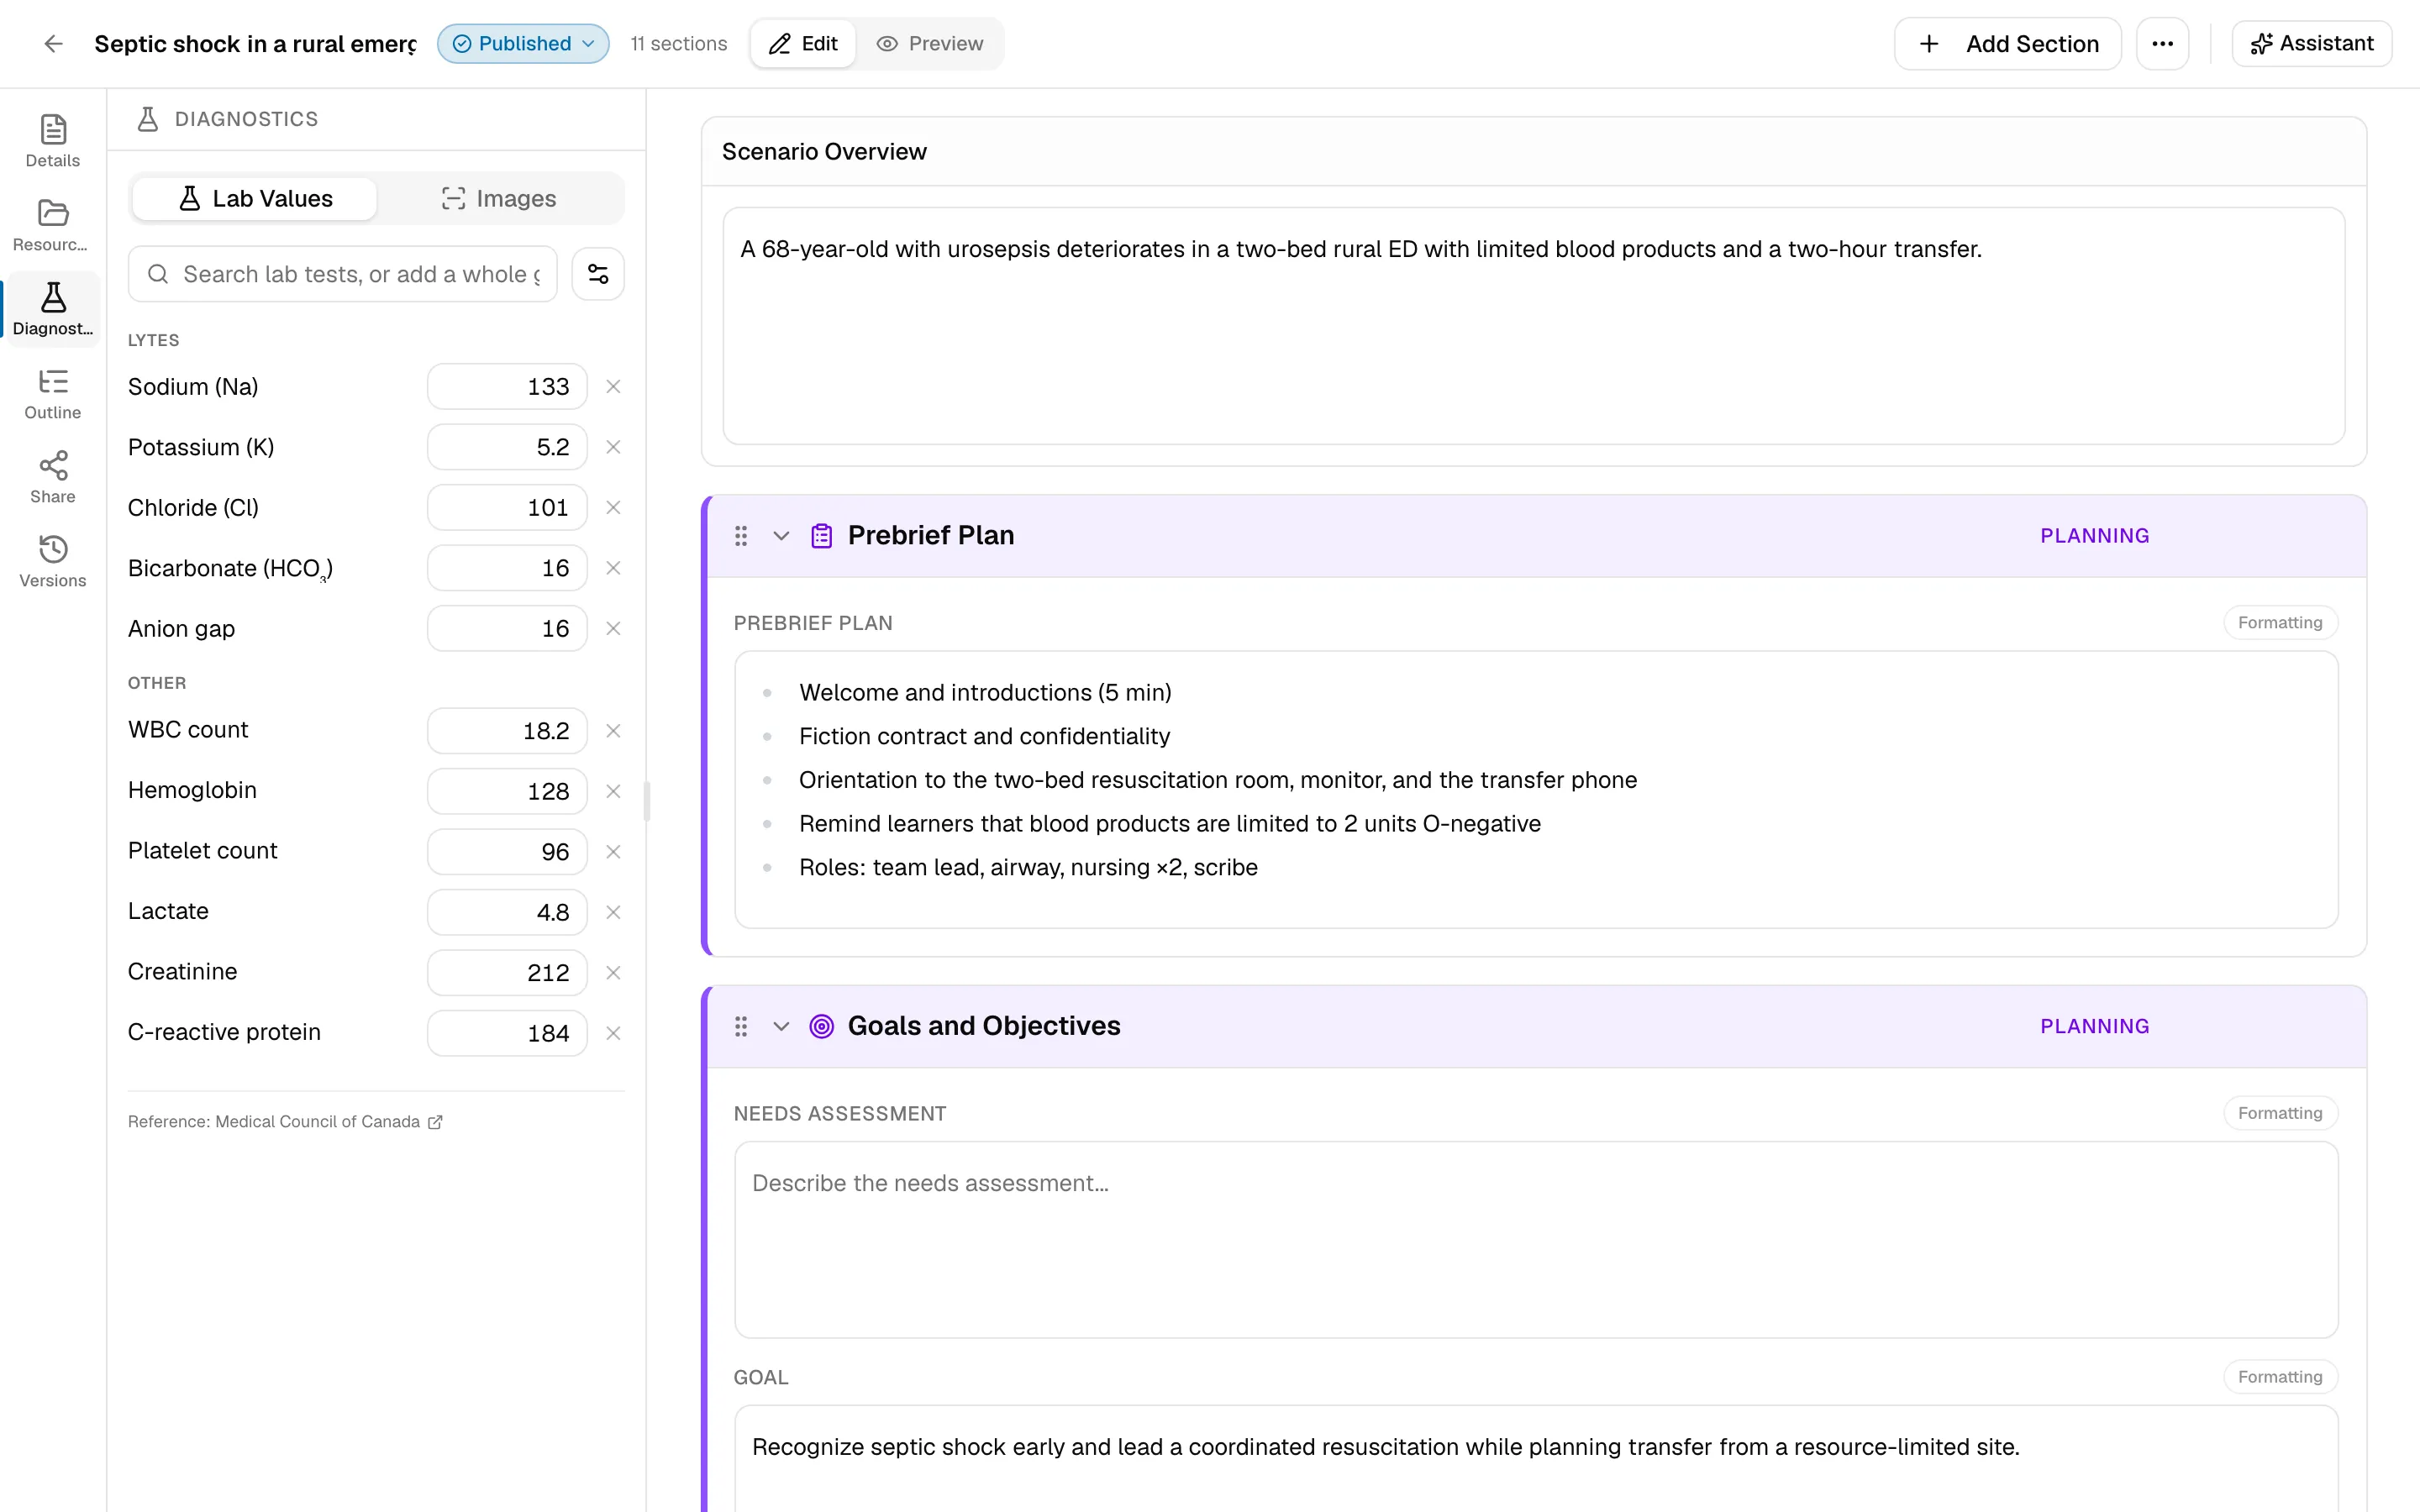Open the Versions history panel
This screenshot has width=2420, height=1512.
click(x=53, y=560)
